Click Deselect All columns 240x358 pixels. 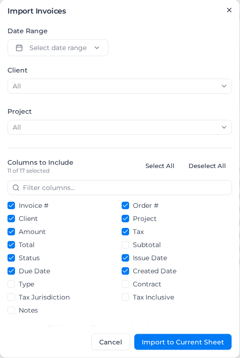click(207, 166)
